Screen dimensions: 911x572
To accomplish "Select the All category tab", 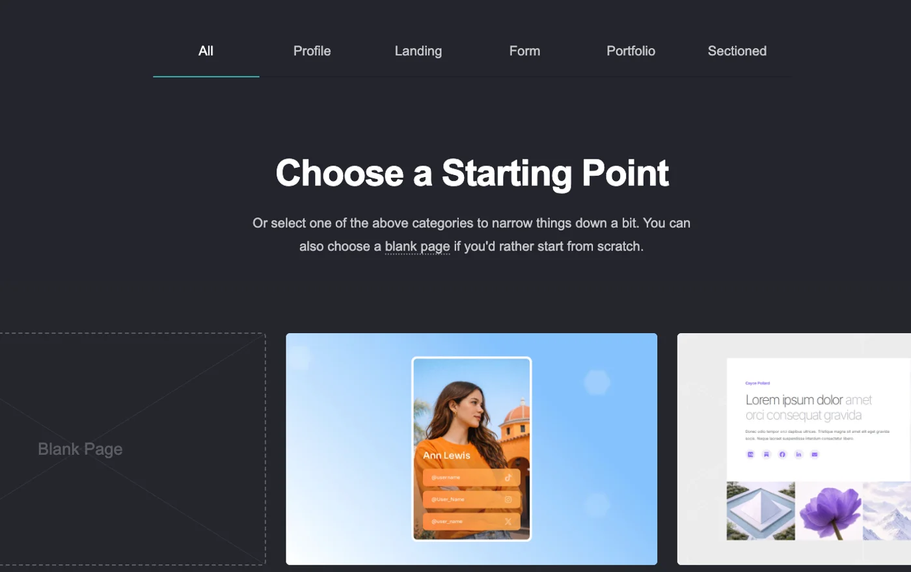I will click(206, 51).
